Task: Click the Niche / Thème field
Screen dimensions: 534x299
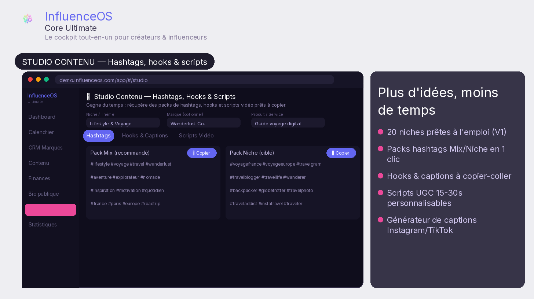Action: click(x=123, y=123)
